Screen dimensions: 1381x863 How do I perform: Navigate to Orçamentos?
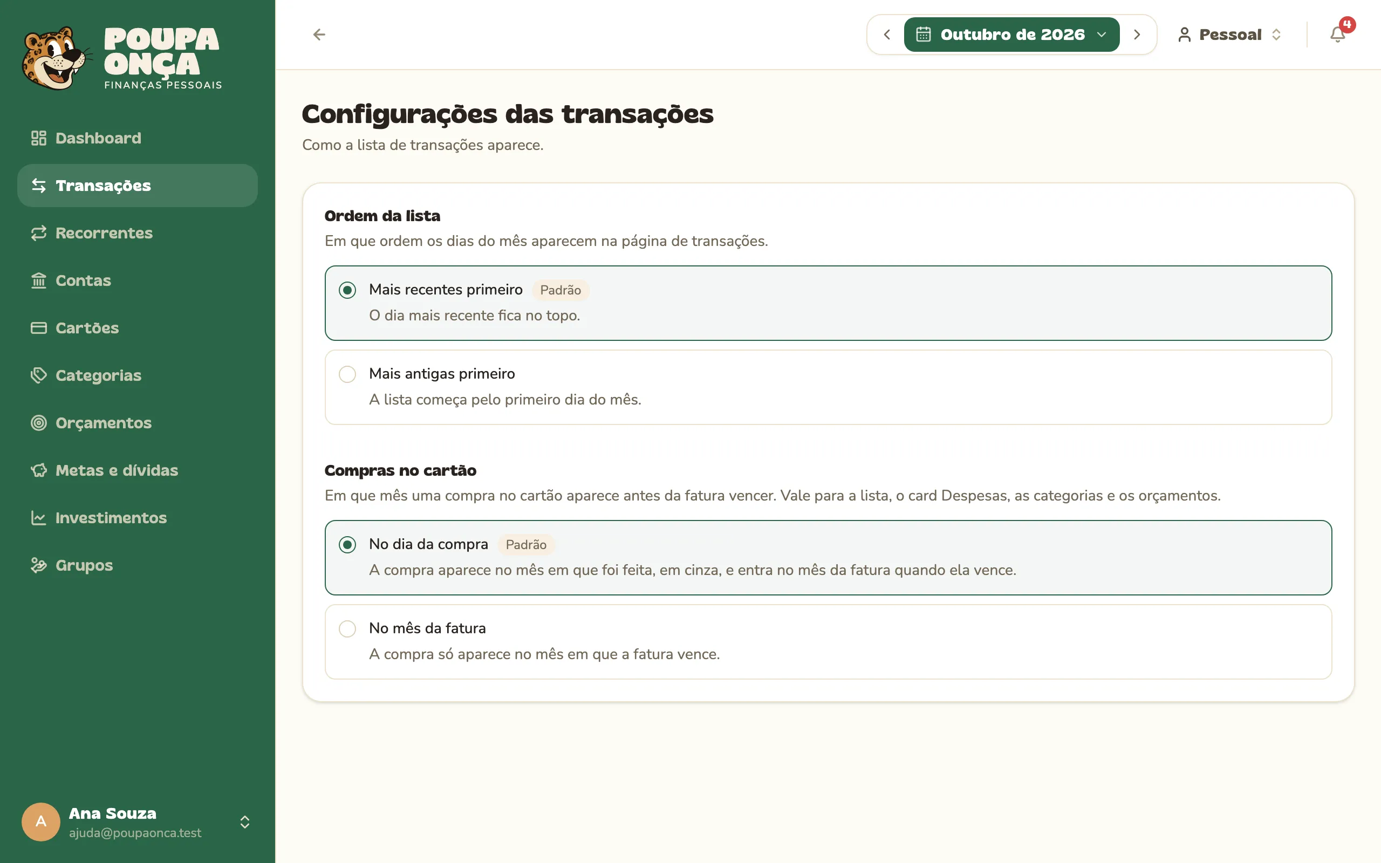tap(138, 423)
